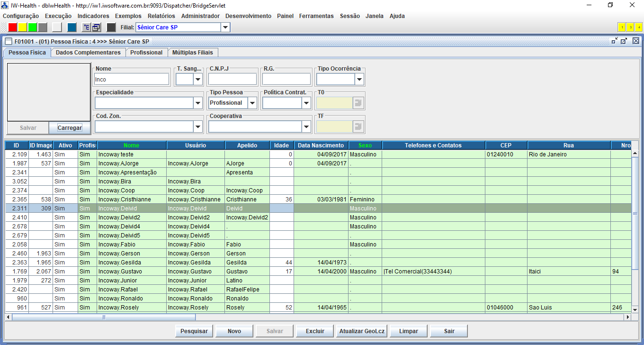Expand the F01001 internal window with arrow icon
The height and width of the screenshot is (345, 644).
(624, 41)
